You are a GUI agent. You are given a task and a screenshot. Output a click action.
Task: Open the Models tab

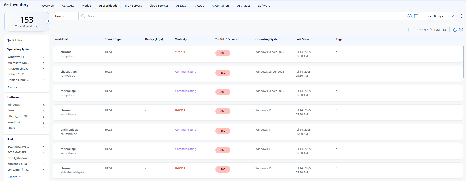(x=87, y=6)
